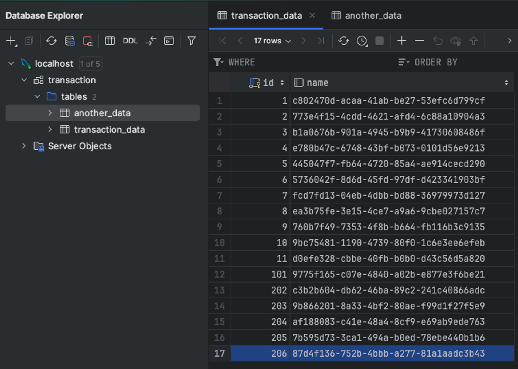This screenshot has height=369, width=518.
Task: Click the Edit Data table icon
Action: click(x=110, y=41)
